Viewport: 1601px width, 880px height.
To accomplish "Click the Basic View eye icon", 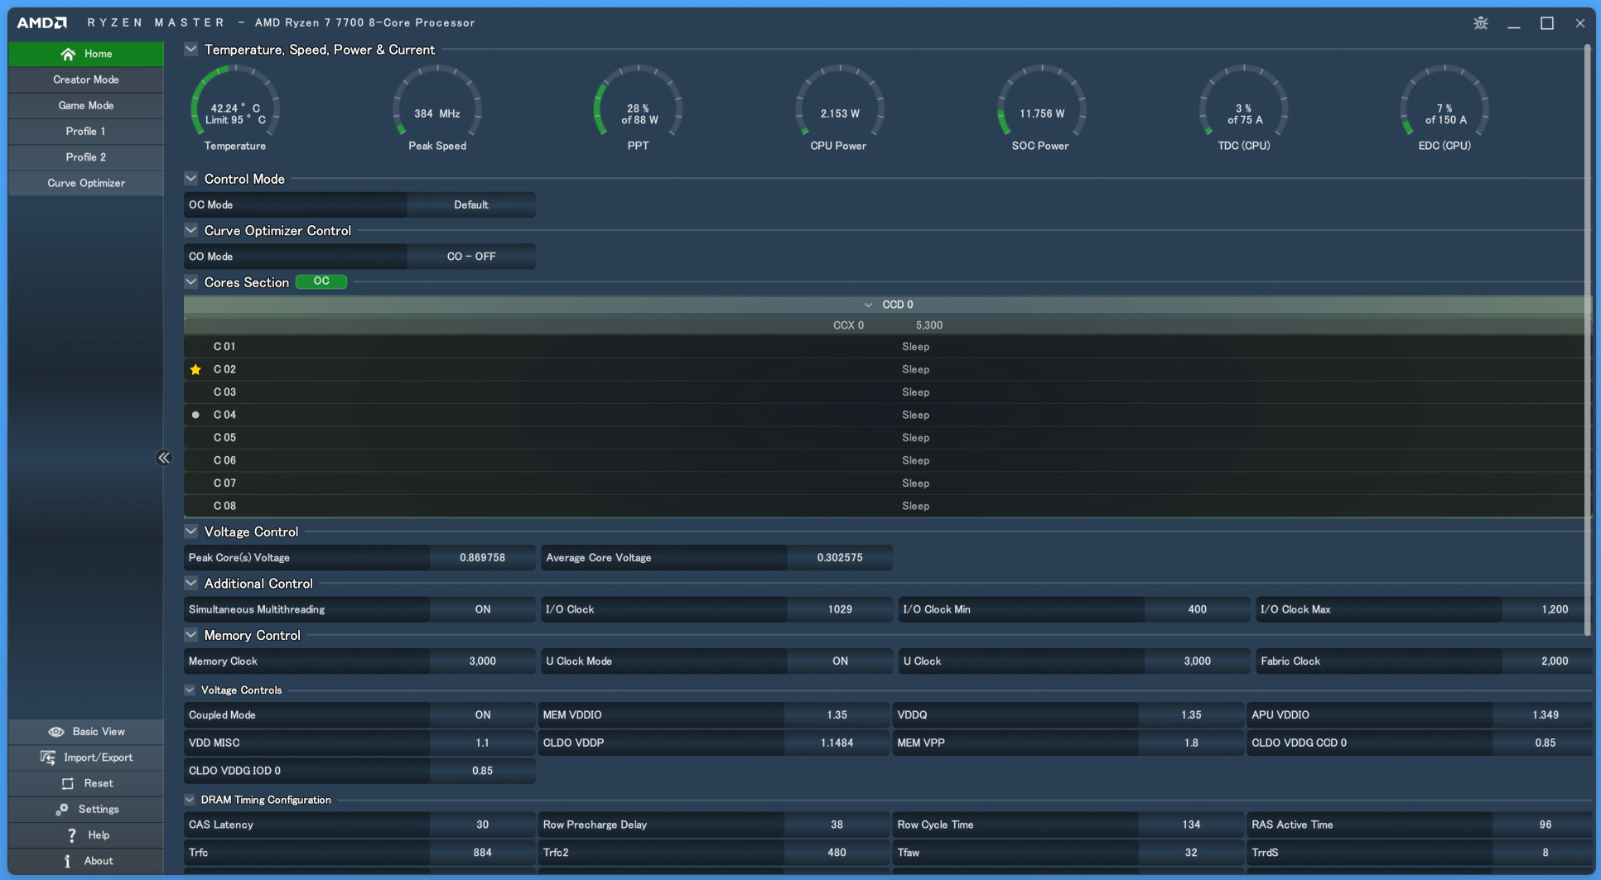I will pyautogui.click(x=56, y=732).
